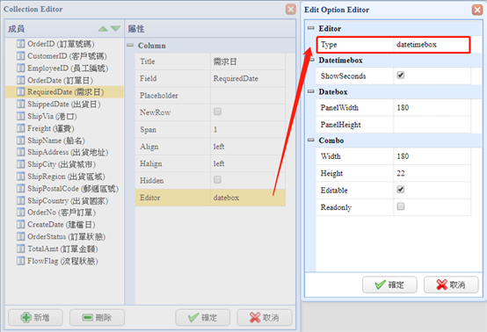Select member TotalAmt (訂單金額)
The image size is (487, 332).
coord(62,249)
